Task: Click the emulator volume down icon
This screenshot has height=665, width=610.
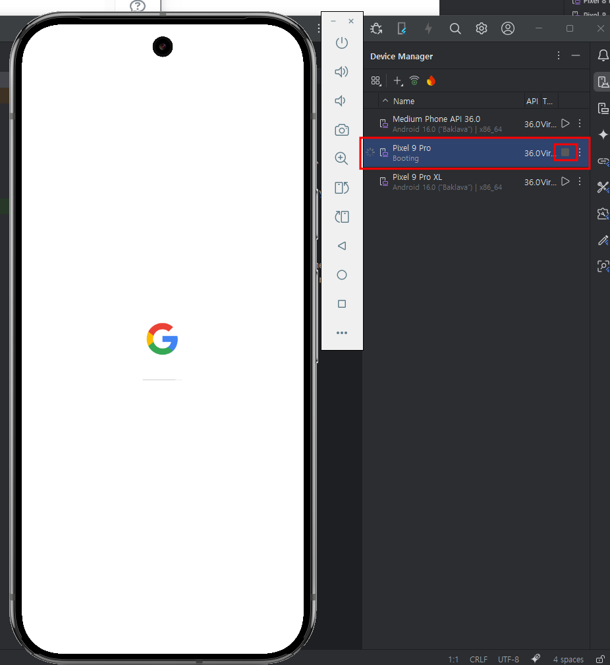Action: pos(341,101)
